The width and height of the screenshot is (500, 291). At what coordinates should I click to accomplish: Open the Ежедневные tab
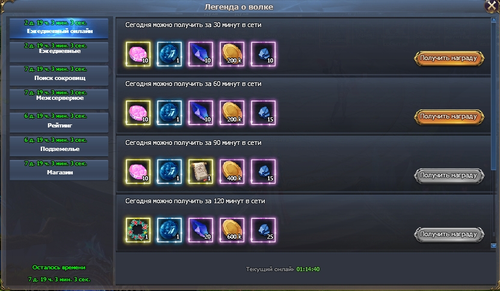[59, 52]
